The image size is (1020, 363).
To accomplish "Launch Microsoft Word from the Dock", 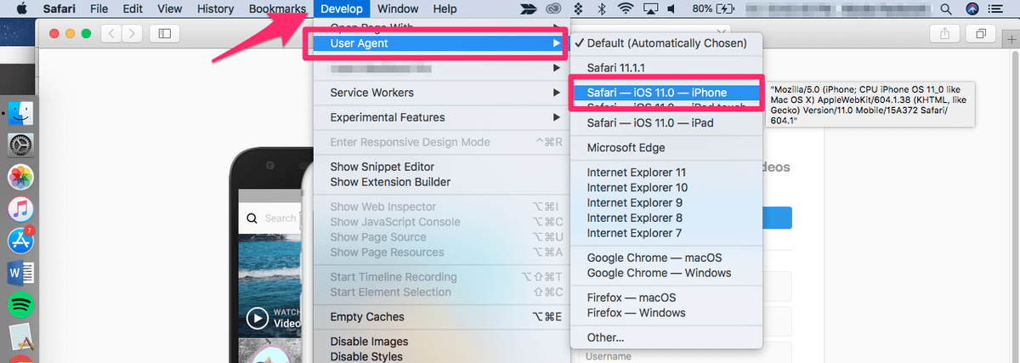I will click(20, 273).
